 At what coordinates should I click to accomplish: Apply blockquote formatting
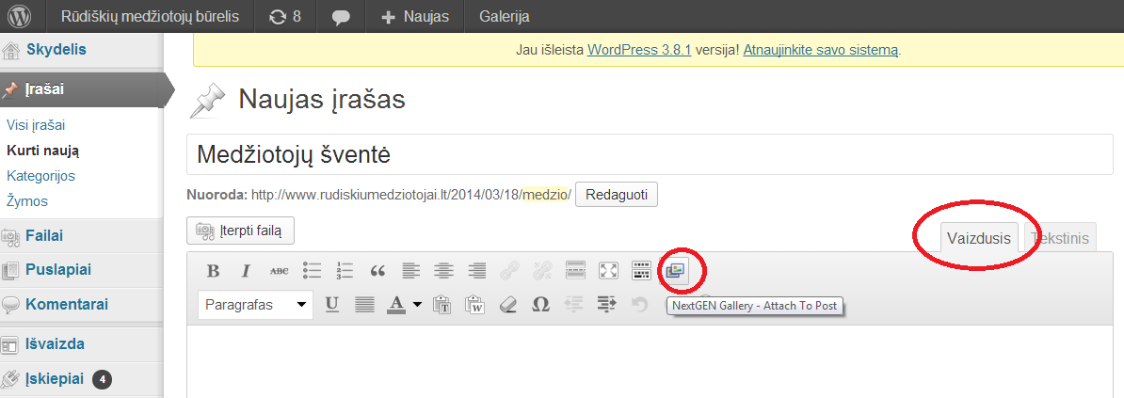377,271
